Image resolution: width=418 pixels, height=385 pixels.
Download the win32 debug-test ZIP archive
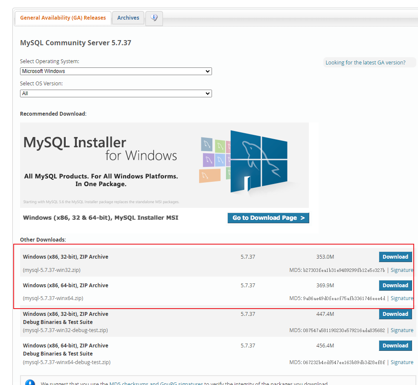[395, 314]
